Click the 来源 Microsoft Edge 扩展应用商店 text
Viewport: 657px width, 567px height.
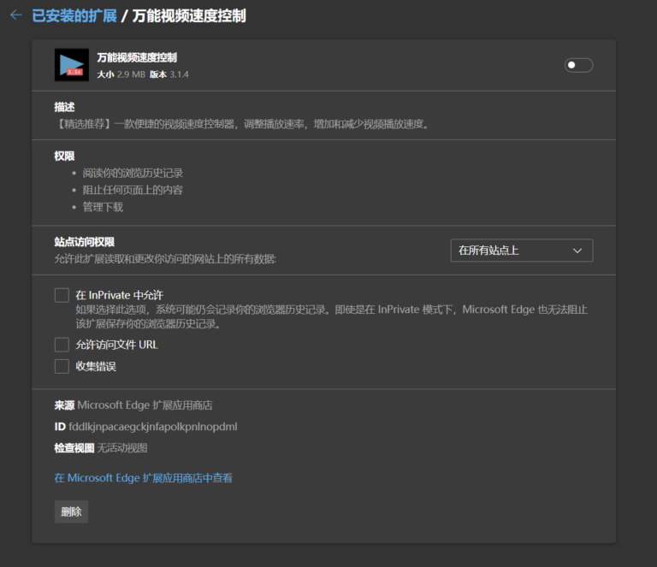point(133,405)
